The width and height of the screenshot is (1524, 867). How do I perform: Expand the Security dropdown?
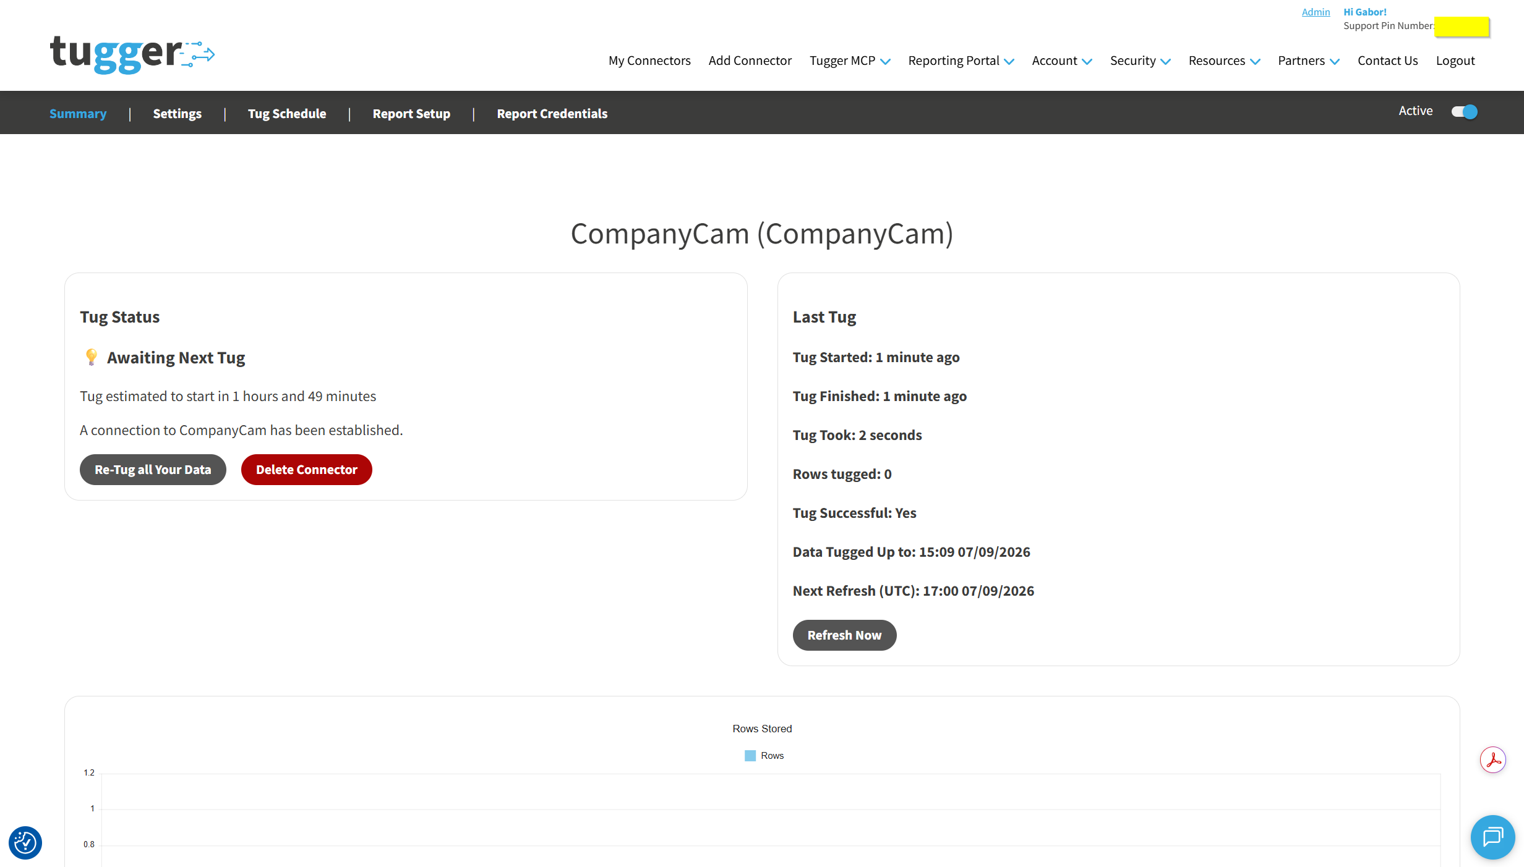[x=1140, y=61]
